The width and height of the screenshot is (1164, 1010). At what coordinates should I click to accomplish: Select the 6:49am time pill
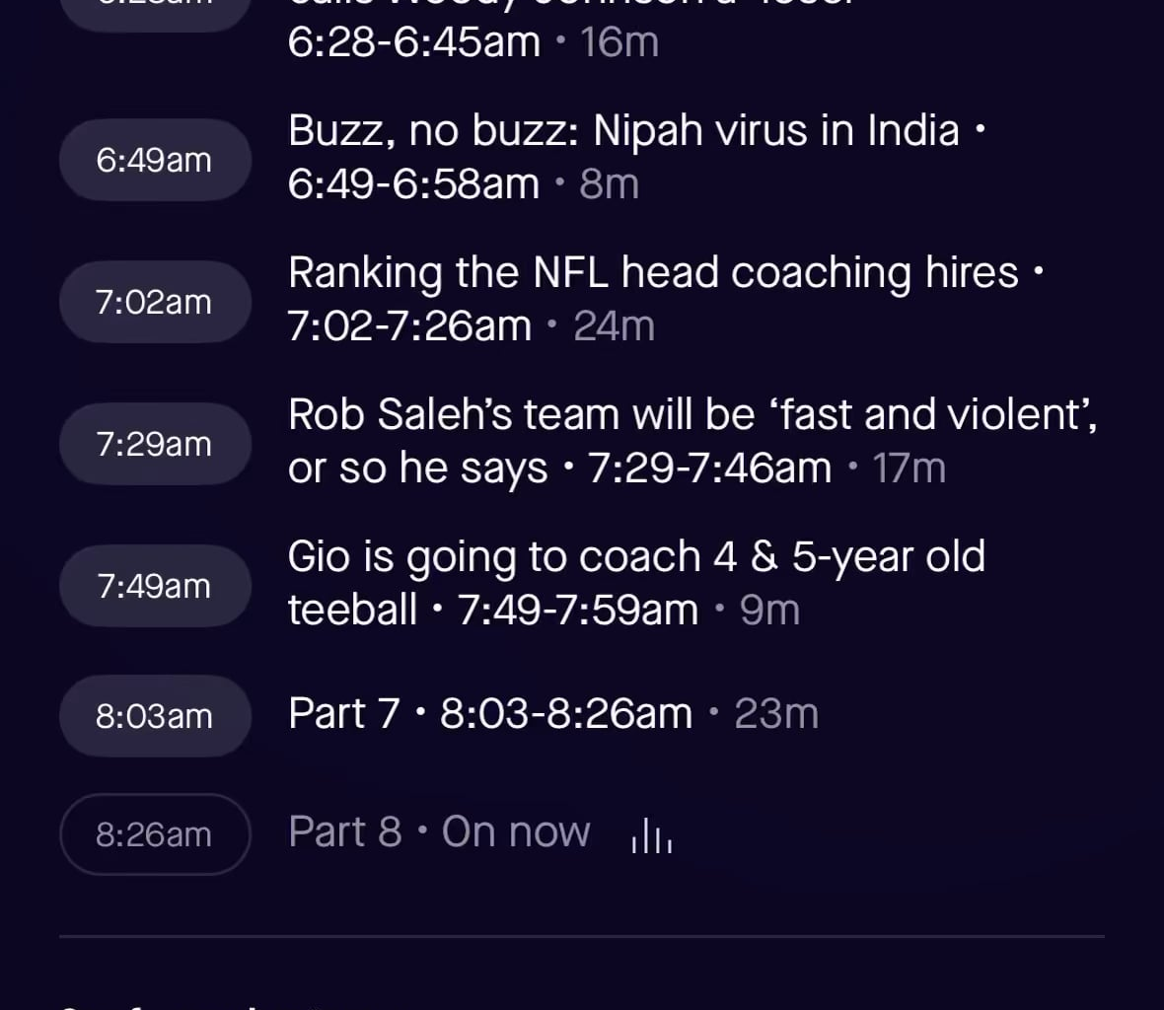coord(155,160)
